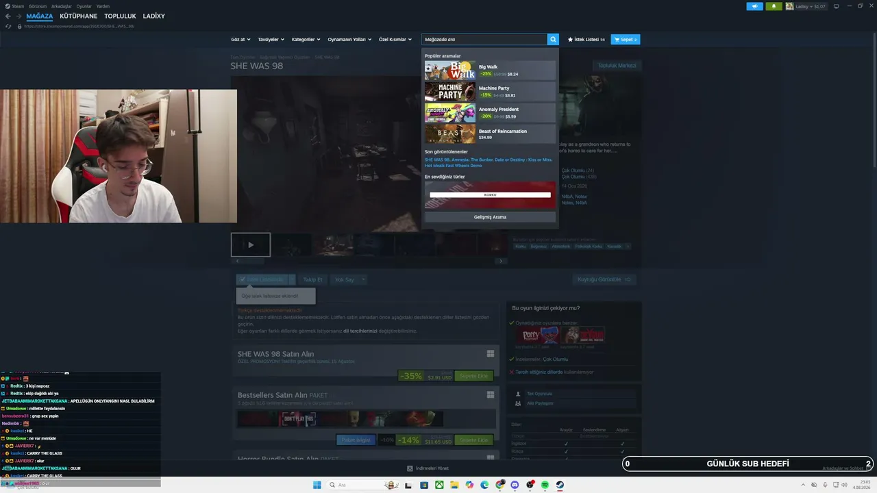
Task: Open the Sepet cart button
Action: [626, 40]
